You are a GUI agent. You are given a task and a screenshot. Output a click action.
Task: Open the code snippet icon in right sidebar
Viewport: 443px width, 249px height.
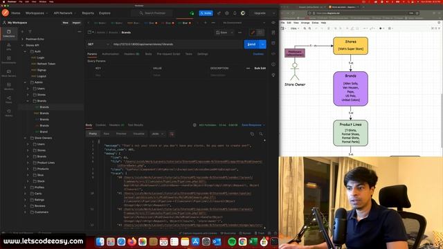[273, 54]
